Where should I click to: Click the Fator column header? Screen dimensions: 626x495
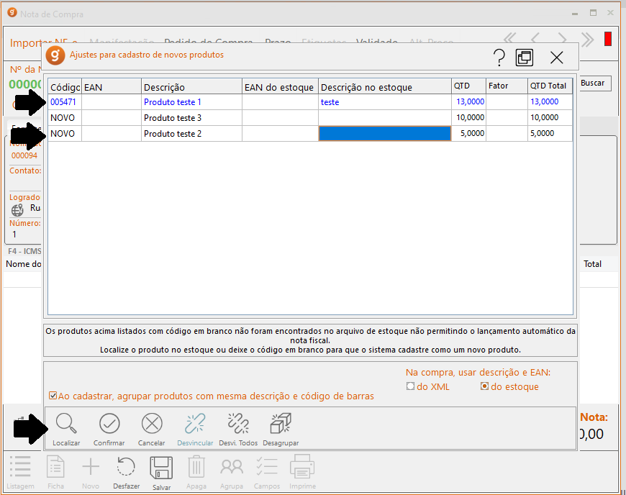point(507,86)
